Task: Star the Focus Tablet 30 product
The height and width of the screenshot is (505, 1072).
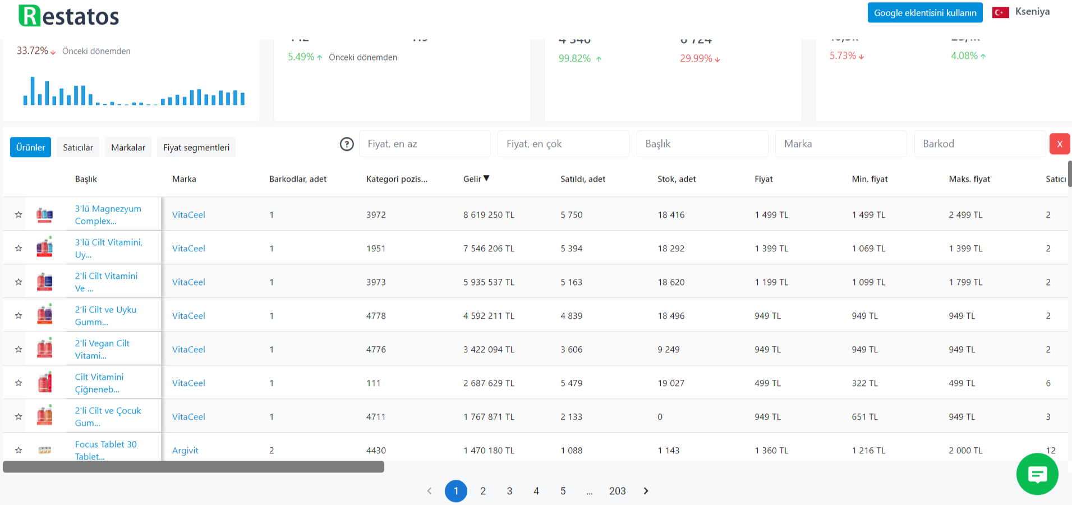Action: (x=19, y=451)
